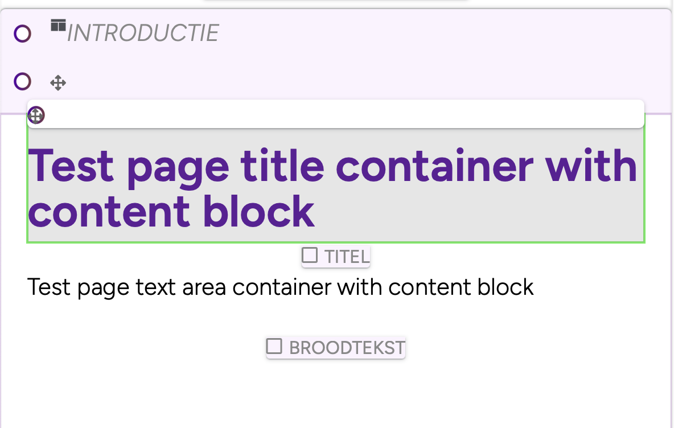Viewport: 674px width, 428px height.
Task: Click the BROODTEKST label text
Action: (347, 347)
